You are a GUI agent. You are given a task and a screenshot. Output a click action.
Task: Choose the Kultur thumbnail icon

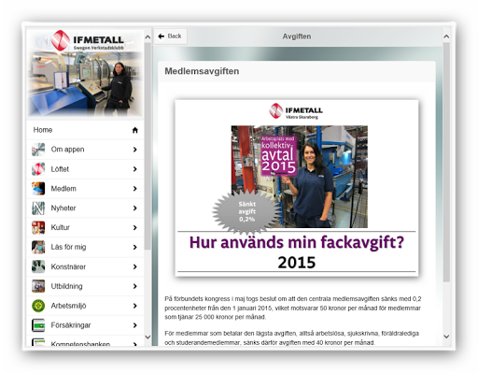click(x=38, y=227)
